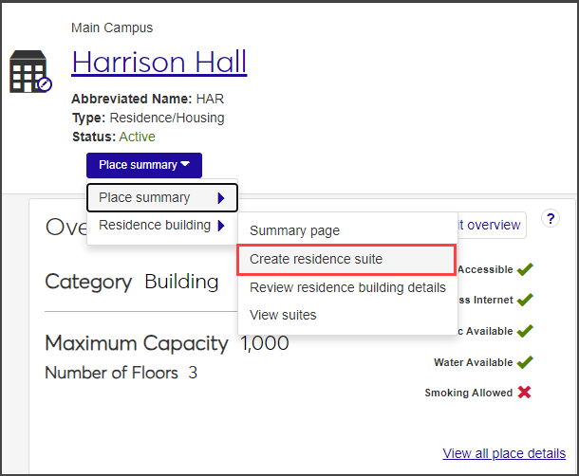
Task: Click the edit pencil badge on building icon
Action: 45,83
